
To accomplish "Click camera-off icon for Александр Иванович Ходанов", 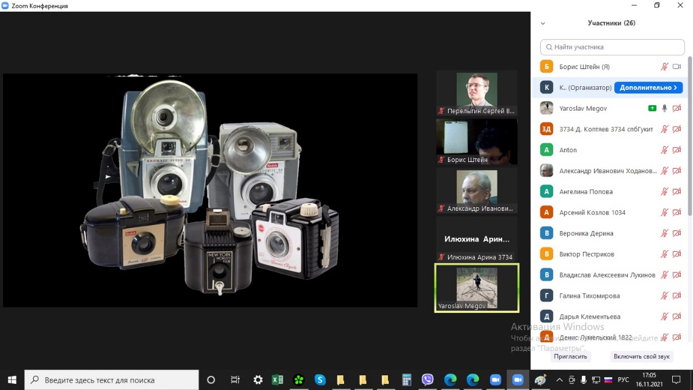I will (x=676, y=171).
